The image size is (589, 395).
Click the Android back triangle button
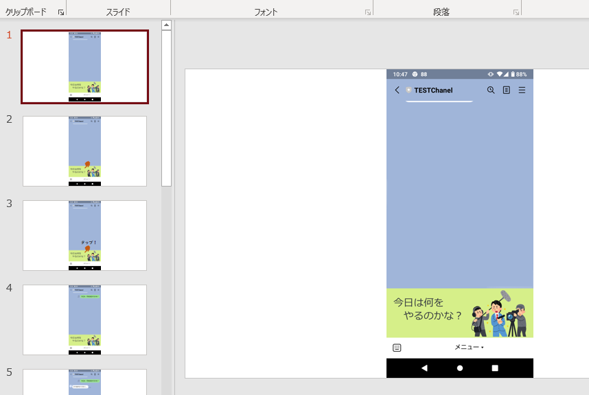coord(424,368)
